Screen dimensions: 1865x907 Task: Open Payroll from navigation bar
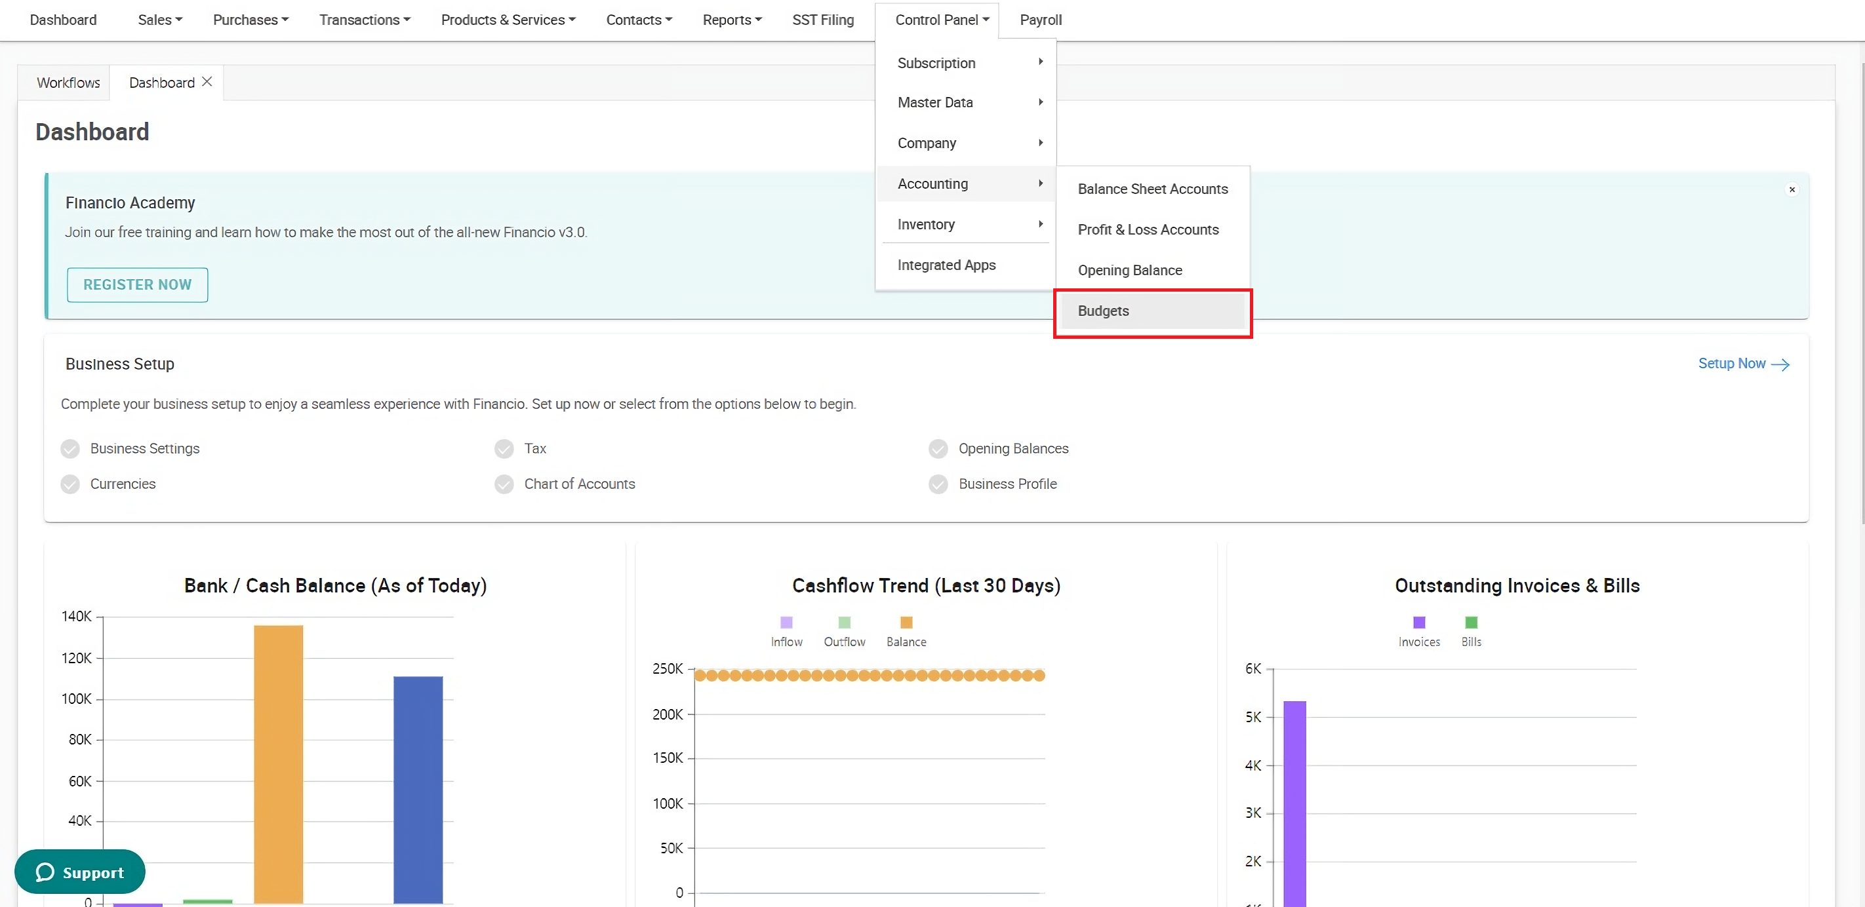click(1041, 20)
